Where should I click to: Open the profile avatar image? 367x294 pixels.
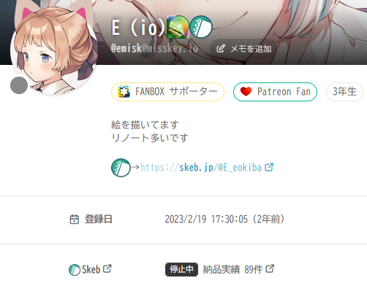coord(54,51)
